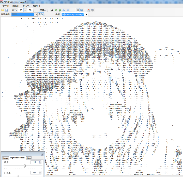Click the 亮度: brightness label

(x=7, y=162)
